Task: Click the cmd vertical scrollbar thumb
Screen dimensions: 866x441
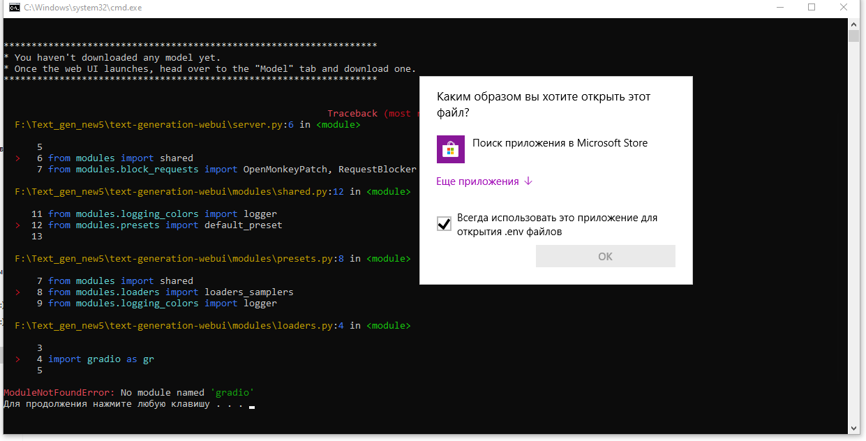Action: (854, 36)
